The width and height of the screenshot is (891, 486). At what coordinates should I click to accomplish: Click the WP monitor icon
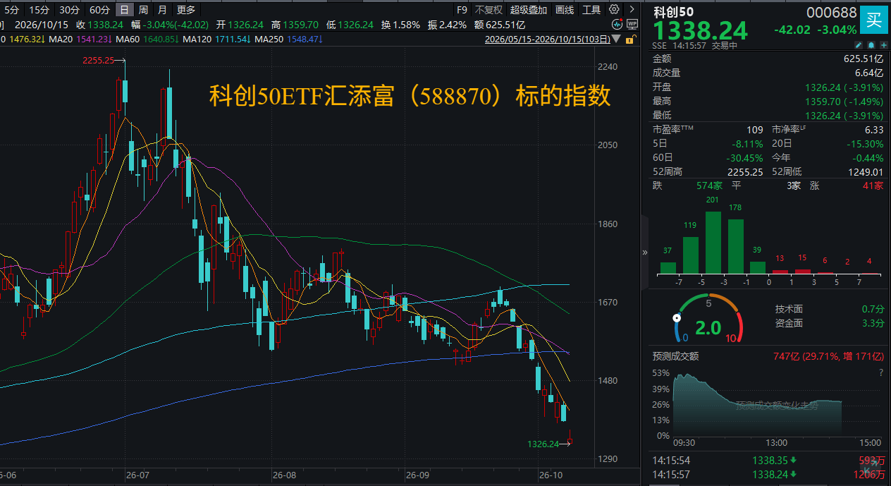tap(632, 23)
